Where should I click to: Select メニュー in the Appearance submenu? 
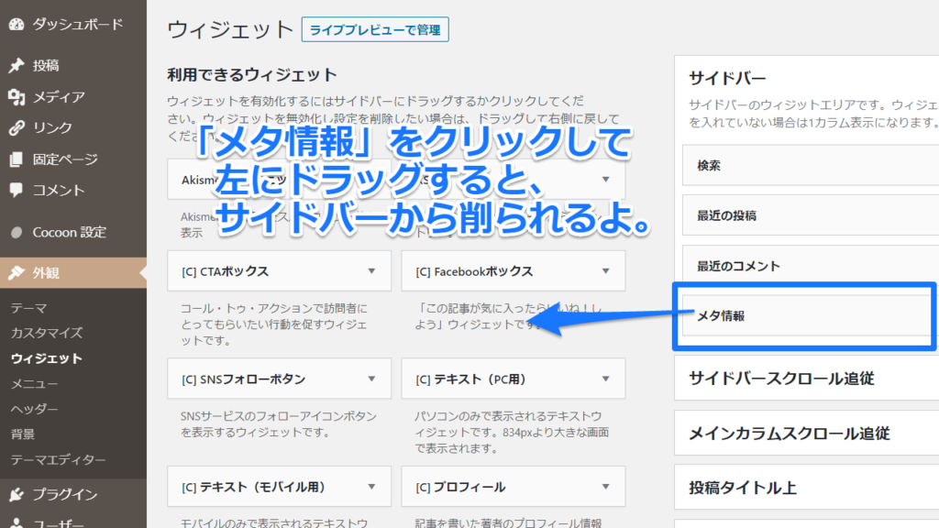coord(35,383)
